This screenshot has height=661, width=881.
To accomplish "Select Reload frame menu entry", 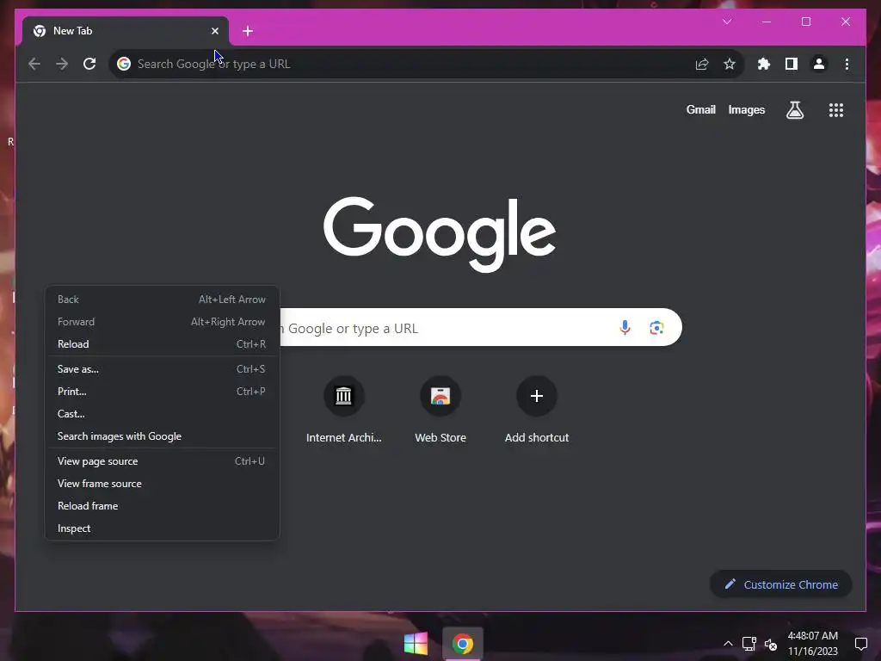I will pyautogui.click(x=162, y=506).
